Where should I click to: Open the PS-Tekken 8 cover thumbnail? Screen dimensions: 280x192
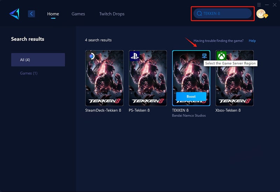point(148,78)
